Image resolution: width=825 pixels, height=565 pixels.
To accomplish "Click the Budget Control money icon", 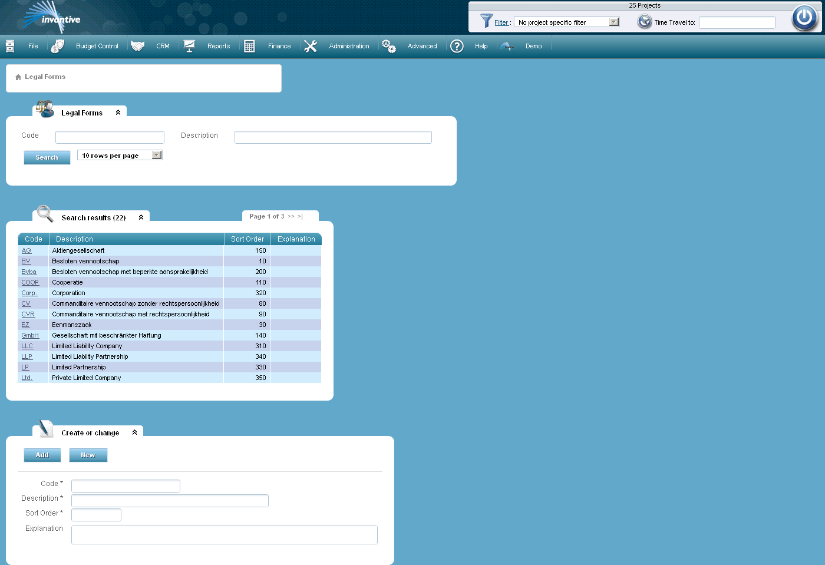I will click(x=57, y=46).
